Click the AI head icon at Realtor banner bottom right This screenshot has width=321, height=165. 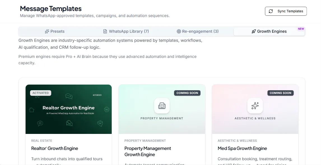(100, 123)
